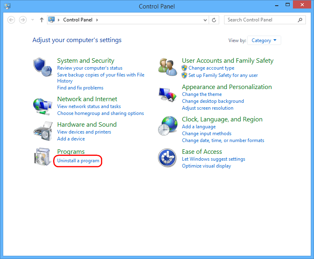Open Appearance and Personalization category
Screen dimensions: 314x259
tap(227, 87)
